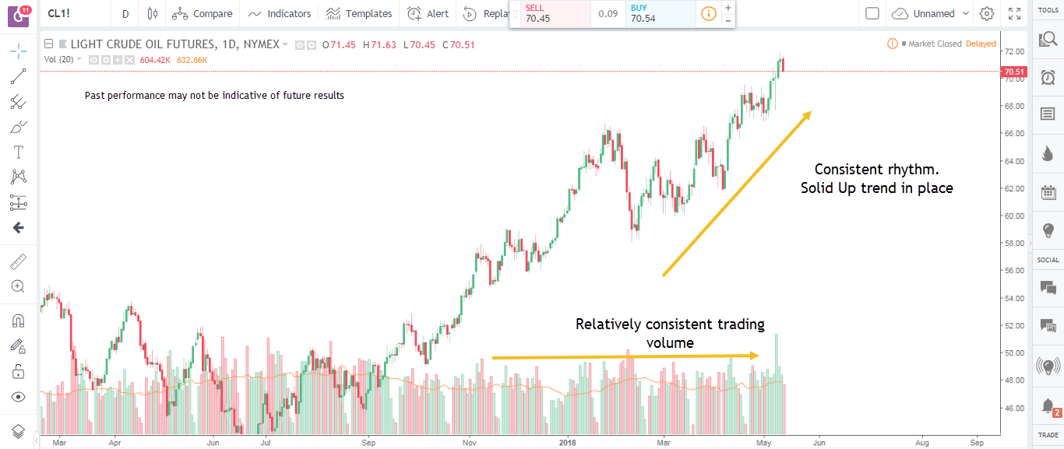The image size is (1064, 449).
Task: Open chart settings gear
Action: 987,13
